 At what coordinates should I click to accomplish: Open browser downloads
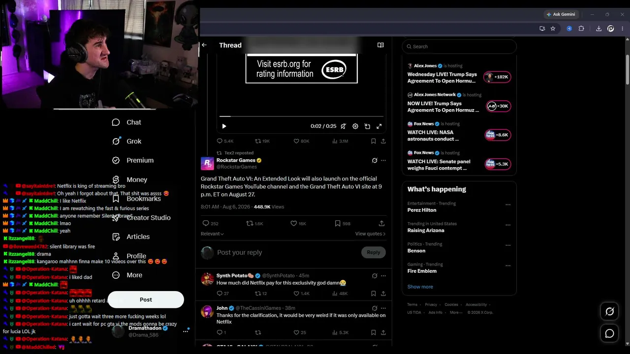[598, 29]
